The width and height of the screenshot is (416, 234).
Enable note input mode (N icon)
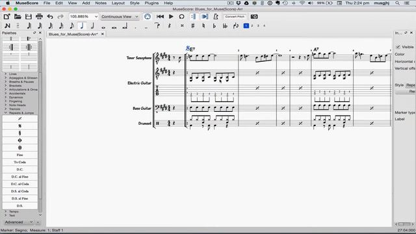(7, 26)
